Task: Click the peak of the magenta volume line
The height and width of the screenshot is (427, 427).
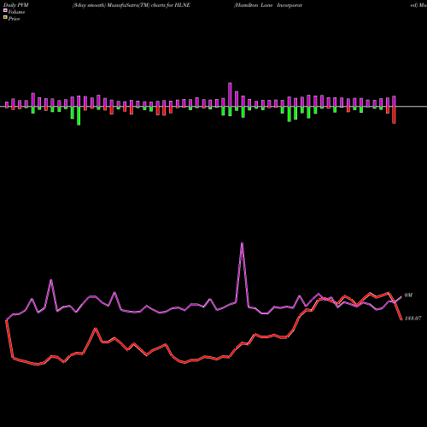Action: tap(242, 243)
